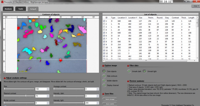Click the red Adjust analysis settings icon
The height and width of the screenshot is (106, 200).
coord(4,78)
